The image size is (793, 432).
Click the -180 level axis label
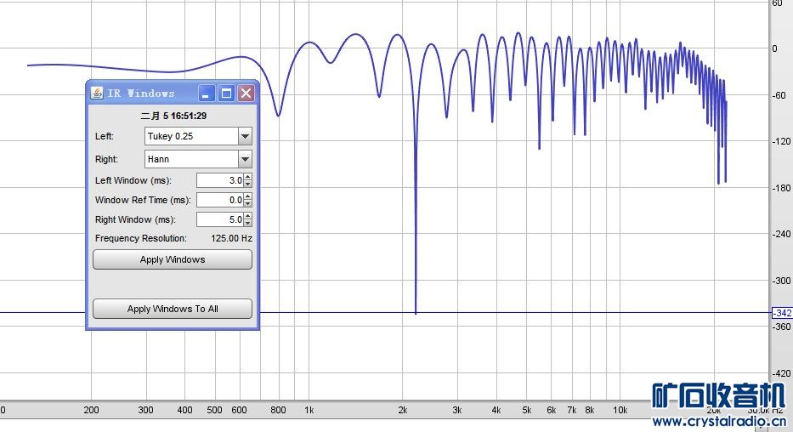781,188
